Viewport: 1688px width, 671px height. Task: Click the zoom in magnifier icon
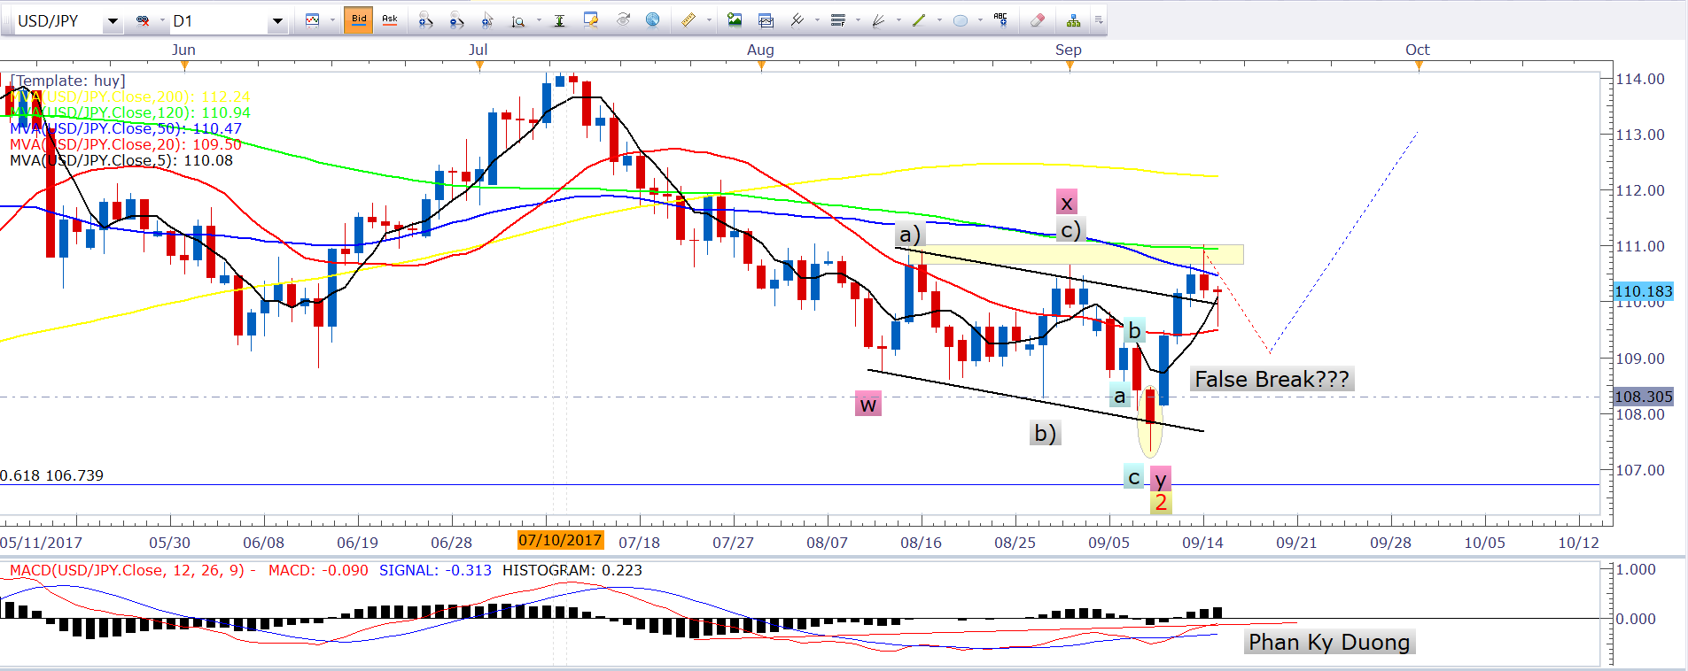pyautogui.click(x=425, y=20)
